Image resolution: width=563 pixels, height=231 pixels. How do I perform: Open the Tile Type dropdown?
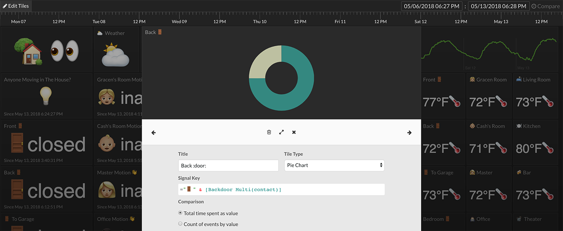coord(334,165)
